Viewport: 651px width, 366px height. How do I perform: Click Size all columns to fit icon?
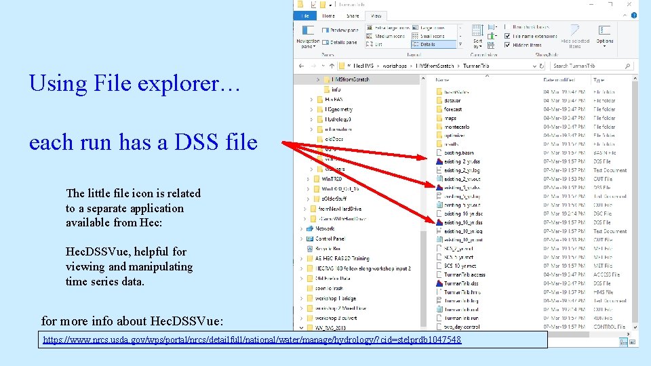pos(491,45)
